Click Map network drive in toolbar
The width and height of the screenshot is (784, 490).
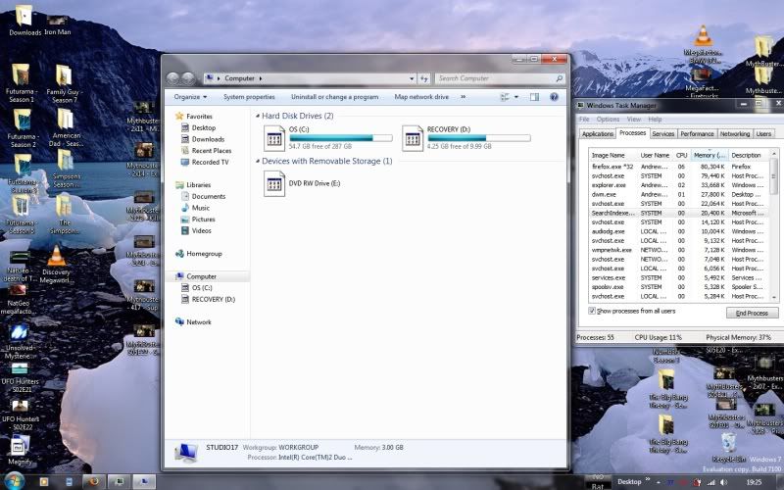[x=421, y=97]
